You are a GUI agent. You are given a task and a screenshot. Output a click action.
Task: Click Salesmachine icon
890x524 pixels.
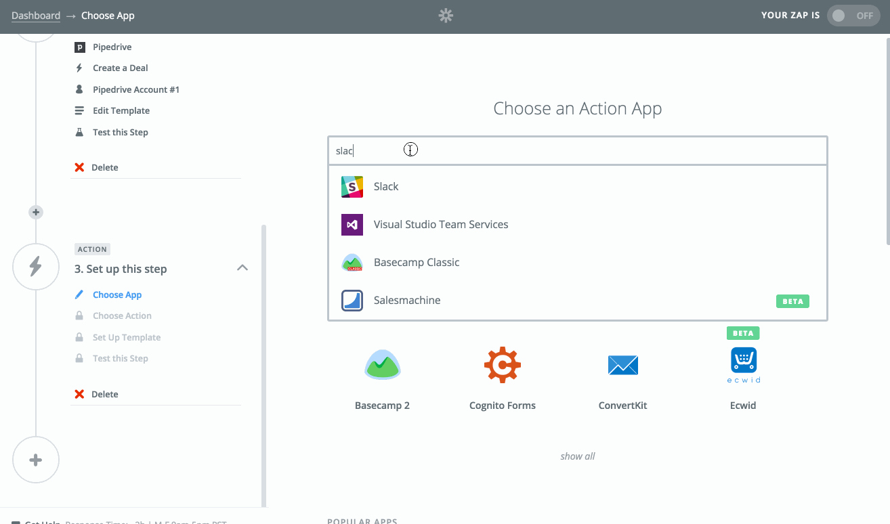pyautogui.click(x=352, y=300)
